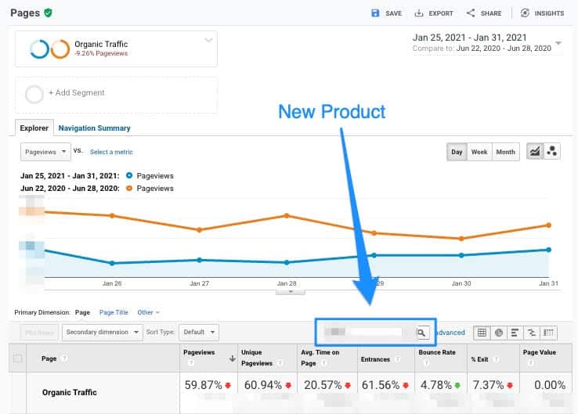Click the green verified shield icon

pyautogui.click(x=48, y=13)
